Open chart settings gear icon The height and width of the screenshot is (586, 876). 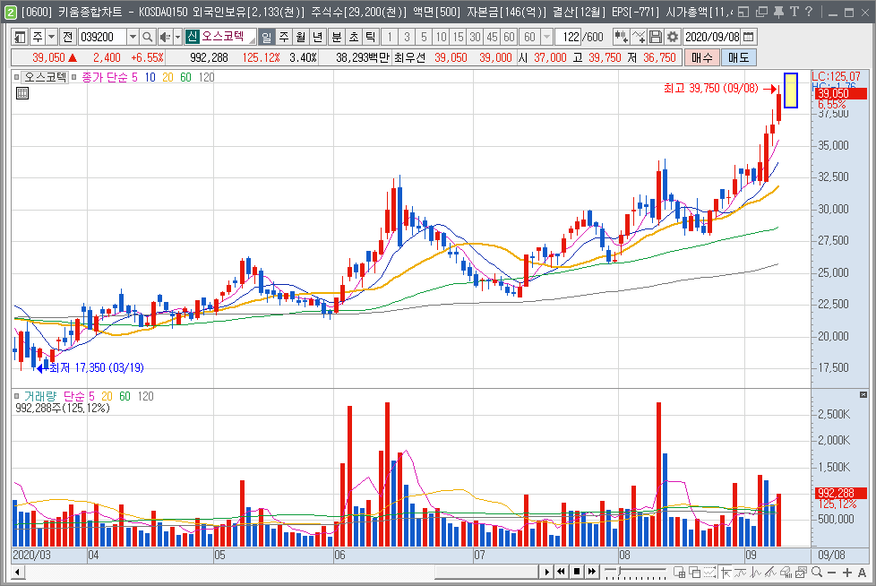673,37
